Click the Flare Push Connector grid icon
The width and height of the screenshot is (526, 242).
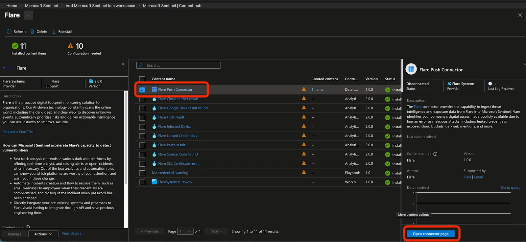pos(154,89)
